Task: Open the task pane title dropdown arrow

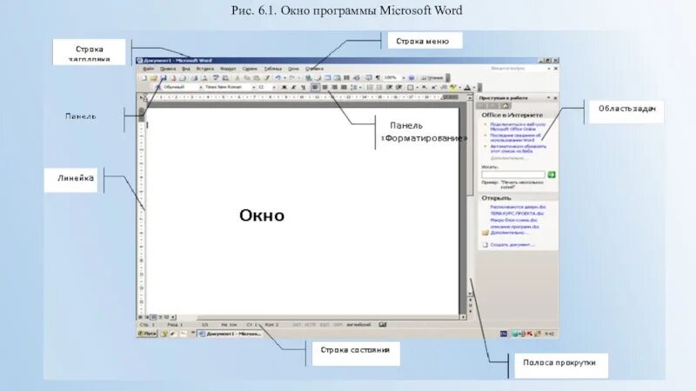Action: (x=548, y=97)
